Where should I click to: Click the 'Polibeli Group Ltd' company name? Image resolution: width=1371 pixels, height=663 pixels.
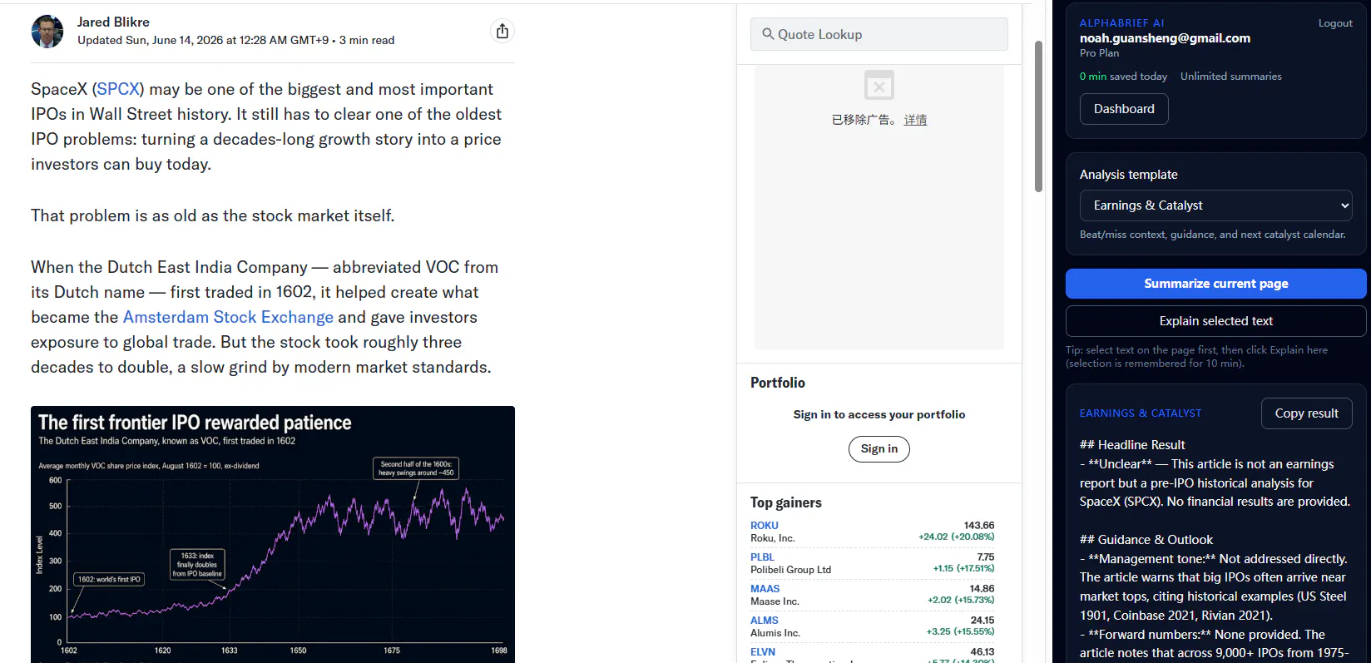pyautogui.click(x=790, y=570)
